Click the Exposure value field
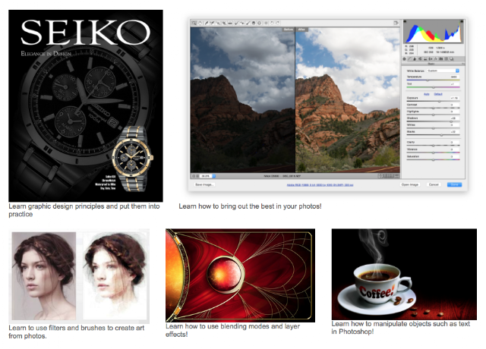The width and height of the screenshot is (486, 349). pos(454,98)
